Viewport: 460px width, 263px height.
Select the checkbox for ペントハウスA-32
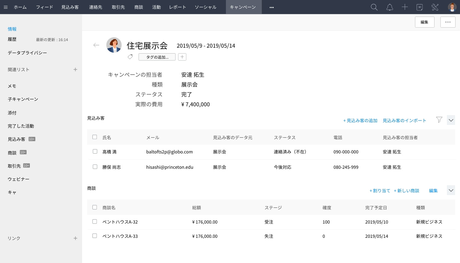95,222
